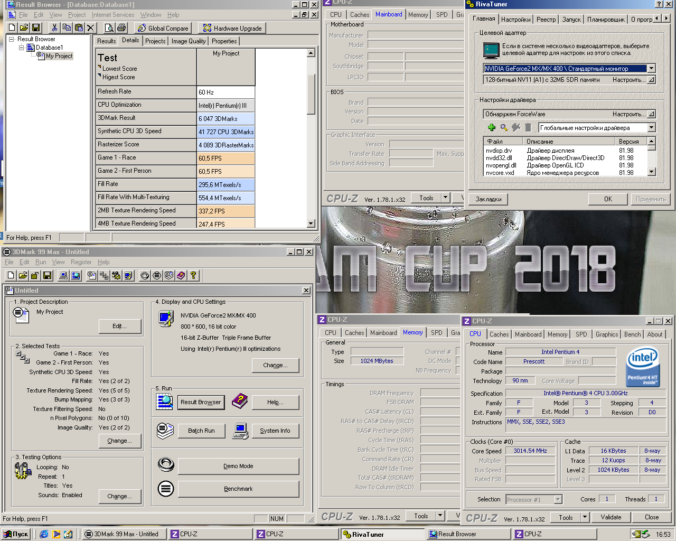676x541 pixels.
Task: Click OK button in RivaTuner
Action: [x=608, y=199]
